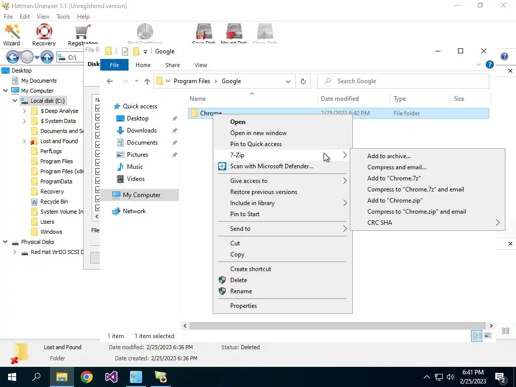Go back with Hetman's blue back arrow
Screen dimensions: 516x387
[x=13, y=57]
